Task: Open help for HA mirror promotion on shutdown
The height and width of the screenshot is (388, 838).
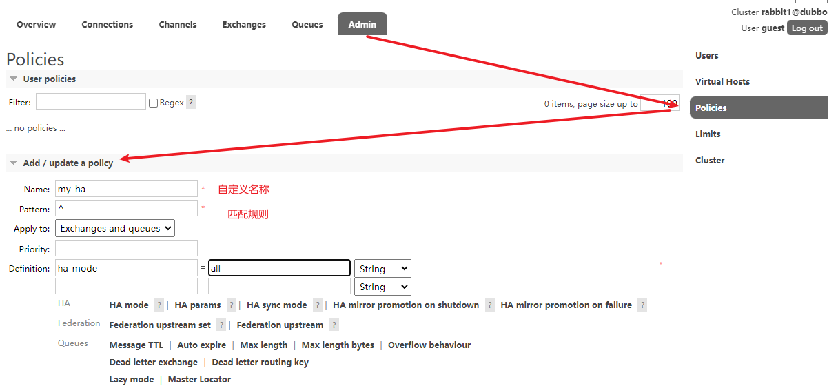Action: click(x=490, y=305)
